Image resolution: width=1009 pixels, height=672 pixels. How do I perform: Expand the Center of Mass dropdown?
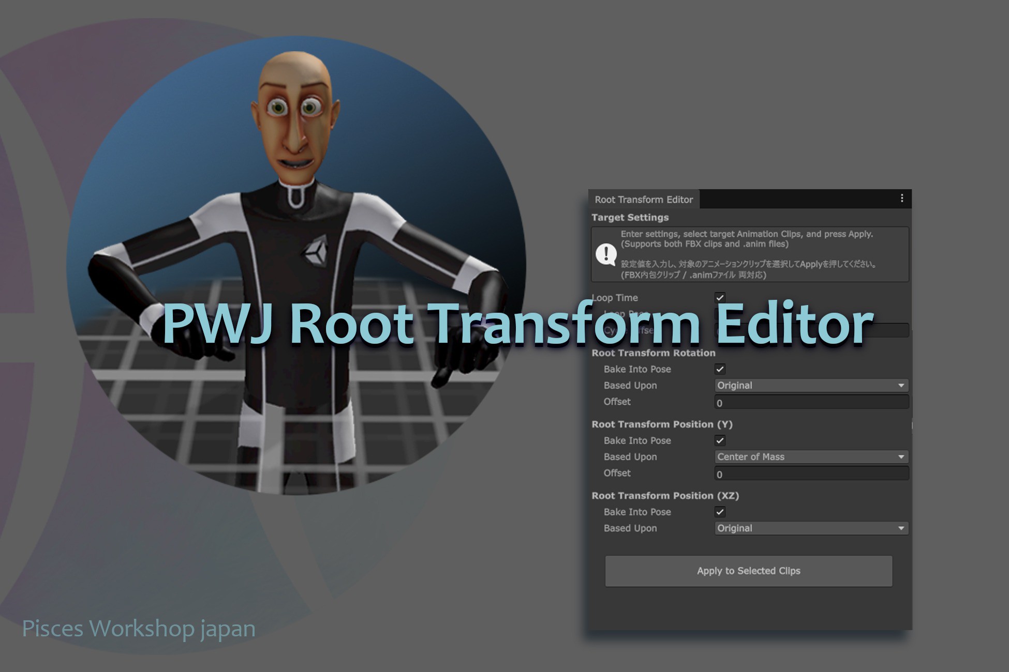811,457
